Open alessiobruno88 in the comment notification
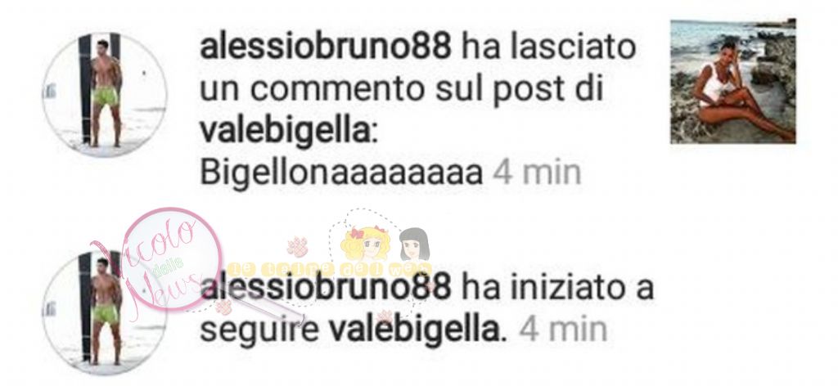 point(326,47)
